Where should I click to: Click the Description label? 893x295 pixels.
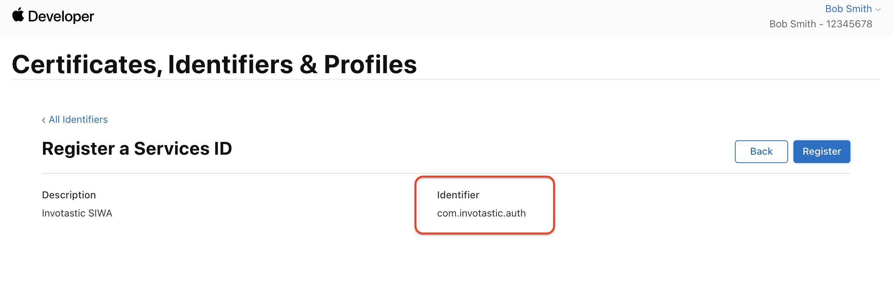point(69,195)
